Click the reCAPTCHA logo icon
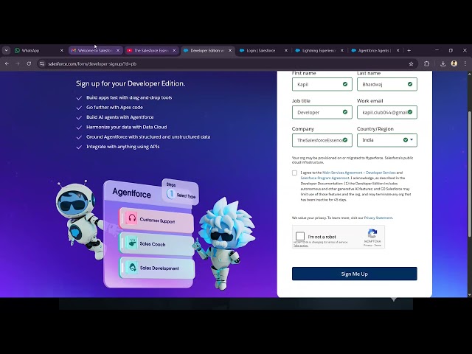 coord(372,234)
